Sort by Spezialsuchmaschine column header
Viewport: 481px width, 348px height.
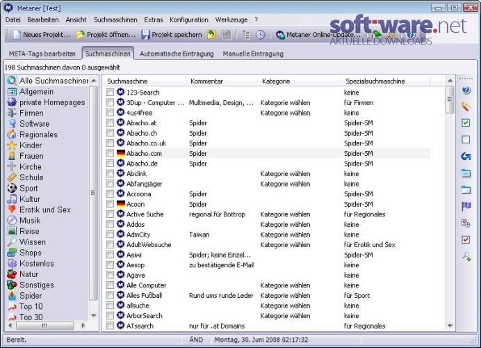(x=385, y=81)
